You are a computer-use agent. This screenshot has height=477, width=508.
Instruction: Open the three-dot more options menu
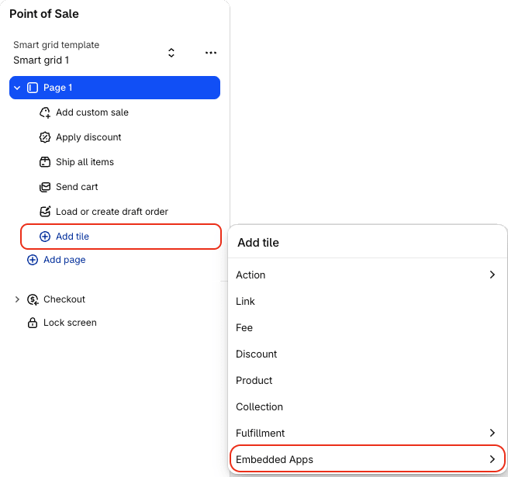click(x=211, y=53)
